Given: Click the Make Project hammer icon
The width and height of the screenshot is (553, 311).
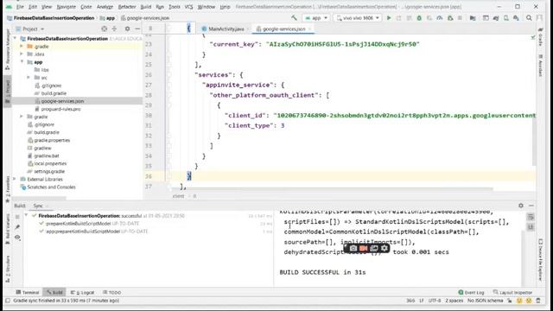Looking at the screenshot, I should 294,17.
